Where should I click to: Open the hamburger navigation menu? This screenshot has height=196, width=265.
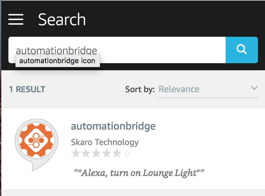click(x=16, y=19)
